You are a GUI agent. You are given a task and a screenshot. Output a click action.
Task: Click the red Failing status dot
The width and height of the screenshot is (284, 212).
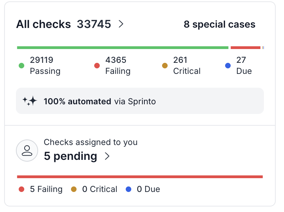[x=97, y=66]
